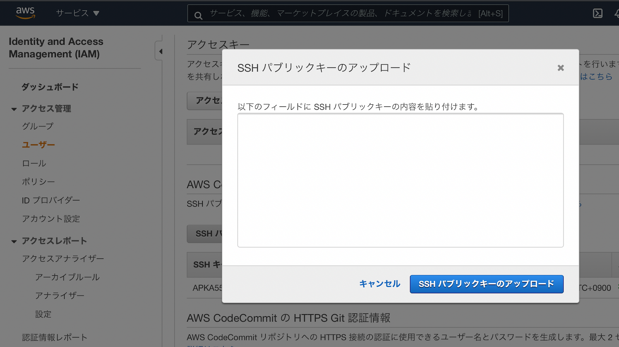This screenshot has height=347, width=619.
Task: Open アカウント設定 in the sidebar
Action: [51, 219]
